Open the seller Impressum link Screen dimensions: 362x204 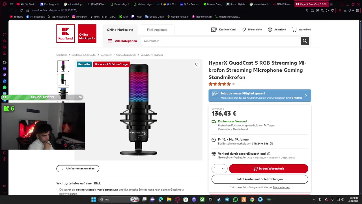[260, 158]
